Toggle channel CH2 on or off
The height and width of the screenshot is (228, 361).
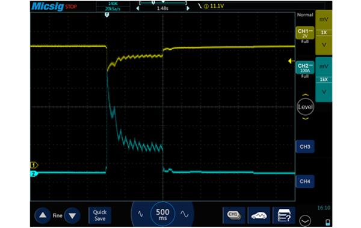coord(305,68)
